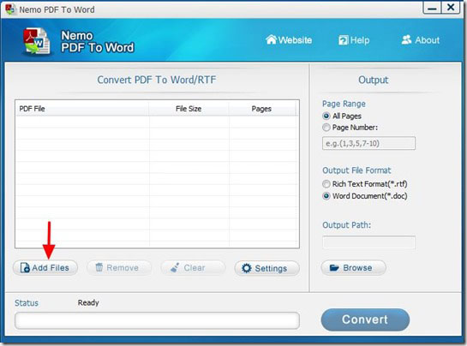The width and height of the screenshot is (467, 346).
Task: Click the question mark Help icon
Action: (x=343, y=40)
